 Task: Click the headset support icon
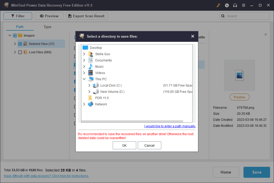tap(235, 5)
